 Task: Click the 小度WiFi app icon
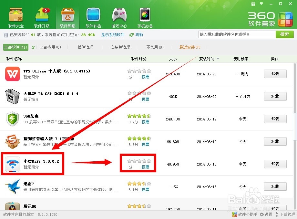[x=13, y=164]
